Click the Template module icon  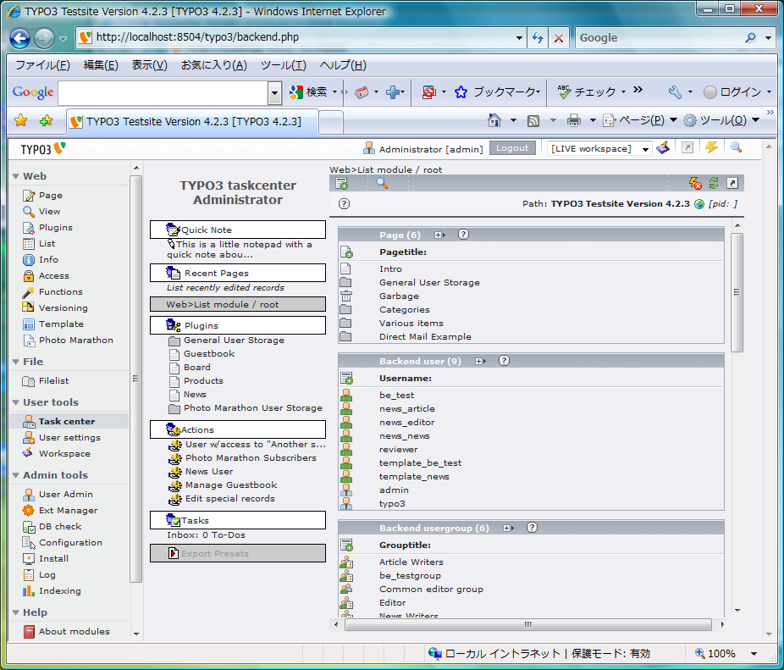click(x=29, y=324)
